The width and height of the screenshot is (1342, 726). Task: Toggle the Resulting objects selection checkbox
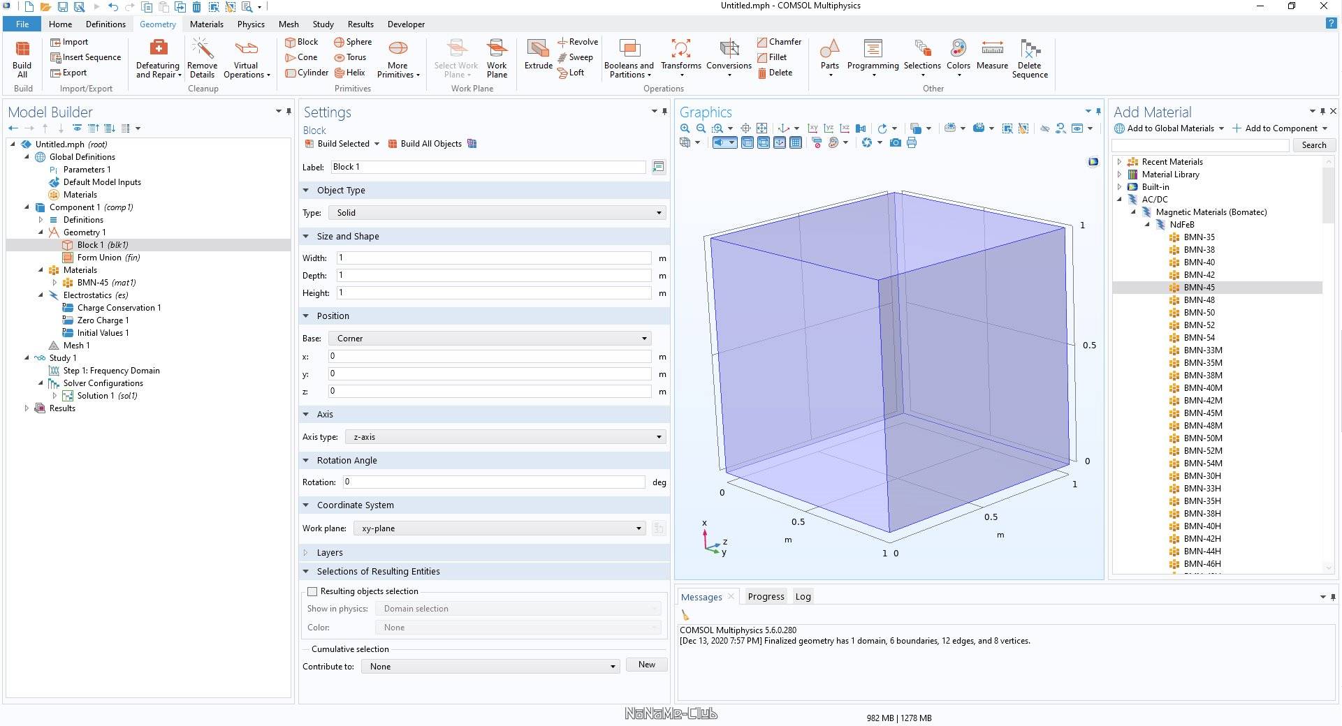pos(312,591)
